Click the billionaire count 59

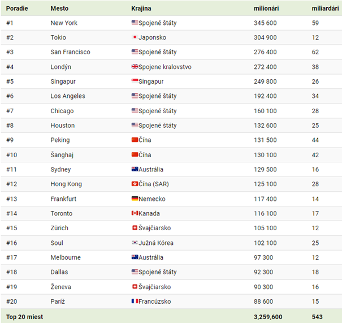pyautogui.click(x=315, y=23)
